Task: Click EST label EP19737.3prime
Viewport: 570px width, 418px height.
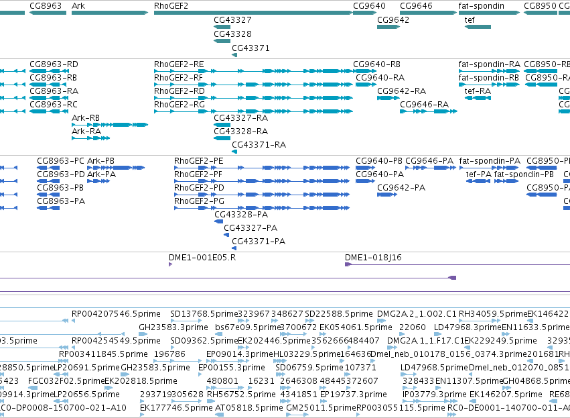Action: point(354,395)
